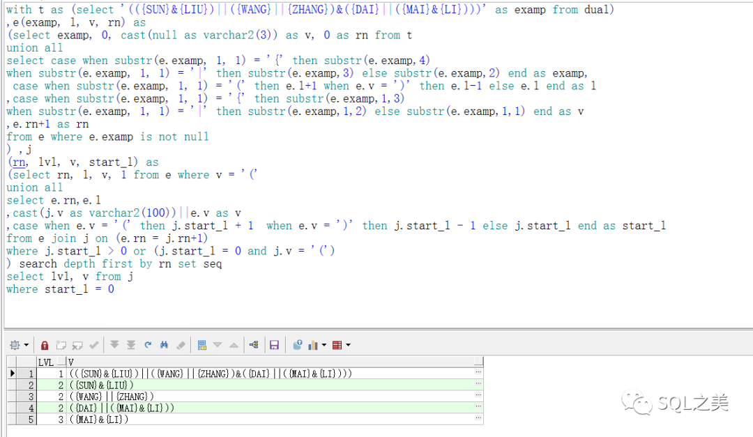
Task: Expand the red grid layout dropdown arrow
Action: click(348, 345)
